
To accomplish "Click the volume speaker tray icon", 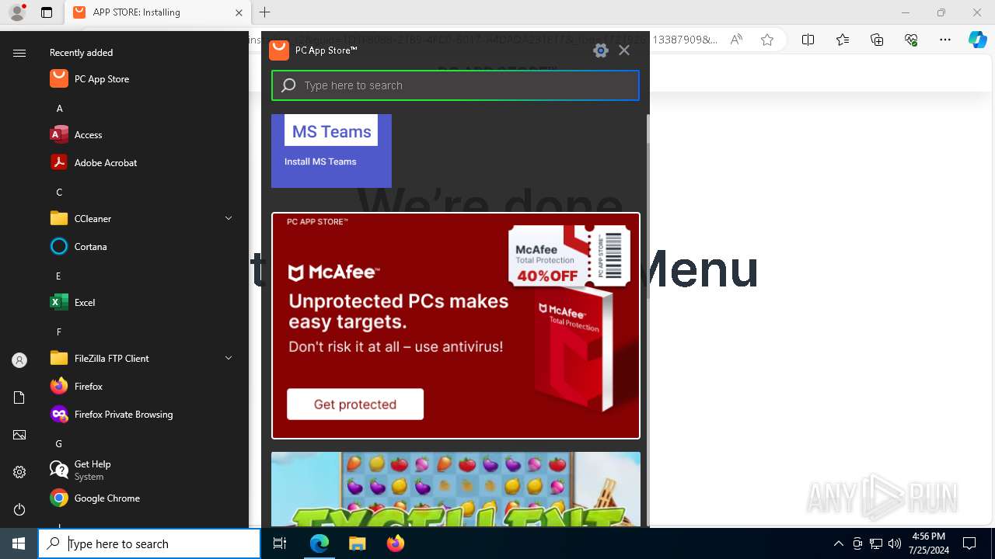I will [895, 543].
